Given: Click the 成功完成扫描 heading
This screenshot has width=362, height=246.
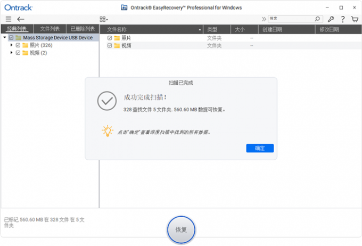Looking at the screenshot, I should point(145,97).
